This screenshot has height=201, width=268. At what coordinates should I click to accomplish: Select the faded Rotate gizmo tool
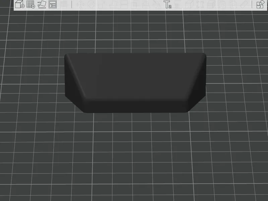coord(91,4)
